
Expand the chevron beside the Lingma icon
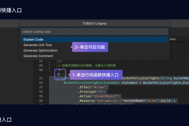(63, 74)
